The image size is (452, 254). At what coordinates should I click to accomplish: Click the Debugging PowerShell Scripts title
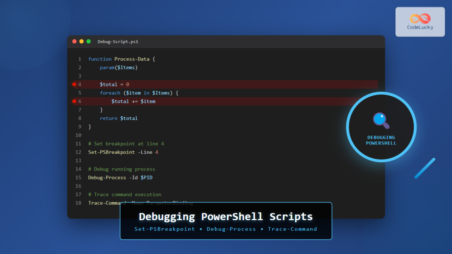point(225,216)
